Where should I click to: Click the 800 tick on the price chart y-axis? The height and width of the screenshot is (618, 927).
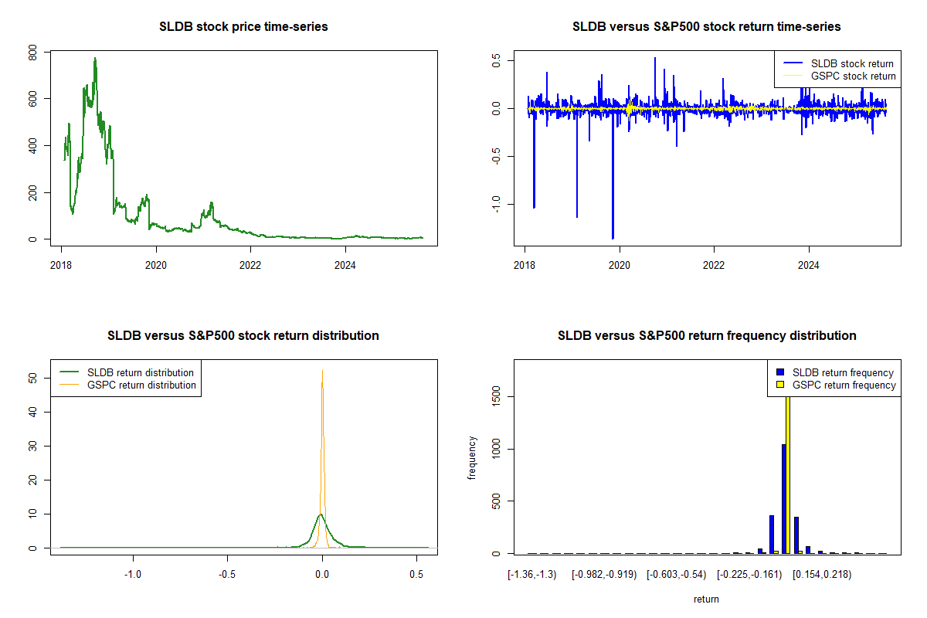(x=33, y=53)
